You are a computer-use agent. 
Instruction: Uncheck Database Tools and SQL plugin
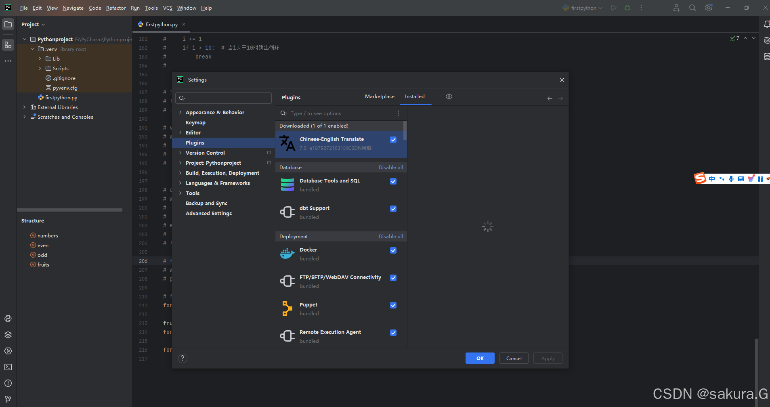393,181
